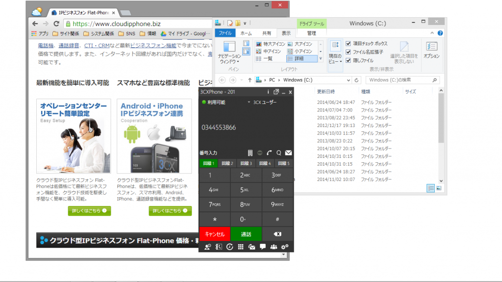The height and width of the screenshot is (282, 502).
Task: Click Explorer help question mark icon
Action: tap(440, 33)
